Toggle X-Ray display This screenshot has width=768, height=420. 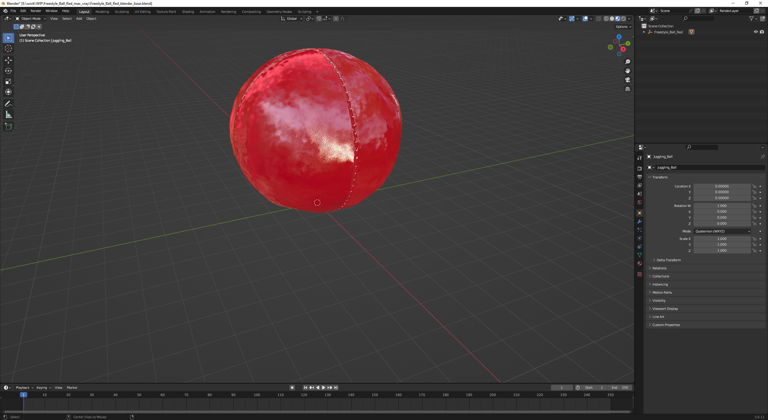[x=598, y=19]
